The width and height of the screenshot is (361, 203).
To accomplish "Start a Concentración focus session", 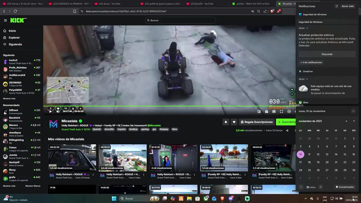I will click(345, 187).
